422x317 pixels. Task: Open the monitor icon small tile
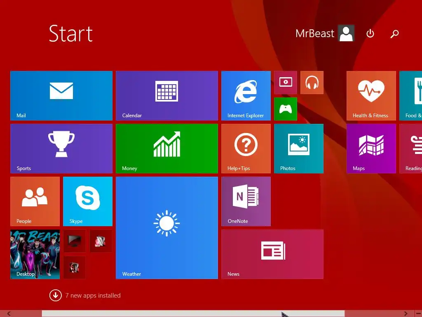coord(75,241)
